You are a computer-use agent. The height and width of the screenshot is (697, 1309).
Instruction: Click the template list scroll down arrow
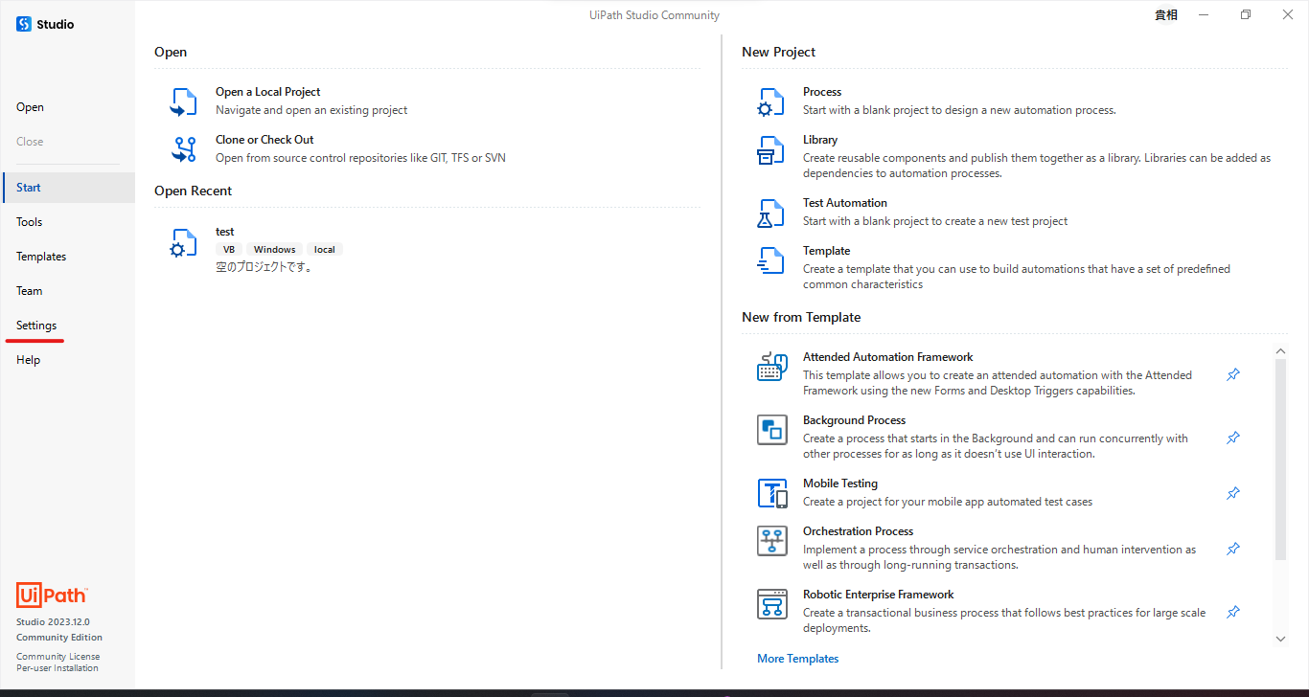pos(1280,639)
